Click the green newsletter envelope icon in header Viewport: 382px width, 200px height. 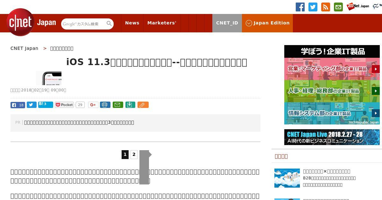338,7
